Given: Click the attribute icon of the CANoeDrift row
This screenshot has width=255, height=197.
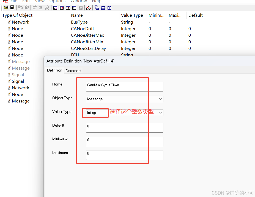Looking at the screenshot, I should (9, 28).
